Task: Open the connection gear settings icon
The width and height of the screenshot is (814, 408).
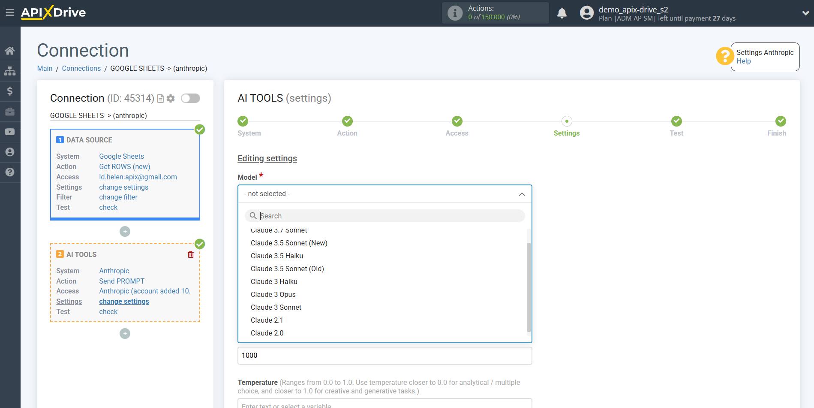Action: tap(171, 99)
